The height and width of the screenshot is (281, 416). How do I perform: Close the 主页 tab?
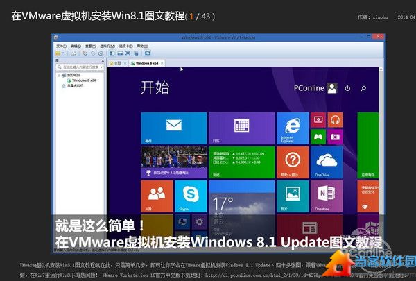pos(125,63)
